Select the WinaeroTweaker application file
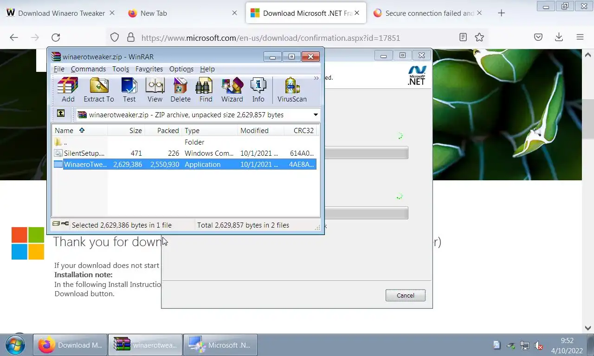The width and height of the screenshot is (594, 356). (185, 164)
